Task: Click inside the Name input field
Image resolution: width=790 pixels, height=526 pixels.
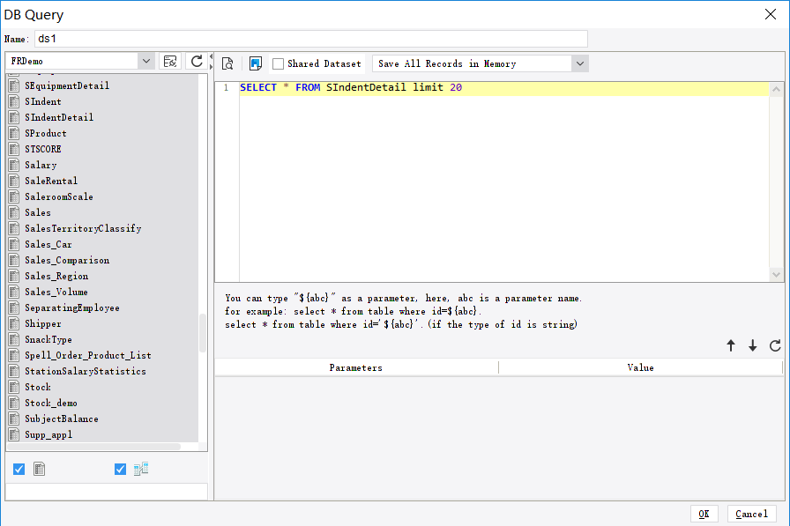Action: (x=309, y=39)
